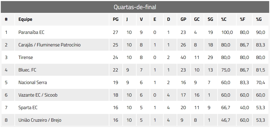Select the GC column header
Screen dimensions: 270x131
(x=197, y=19)
